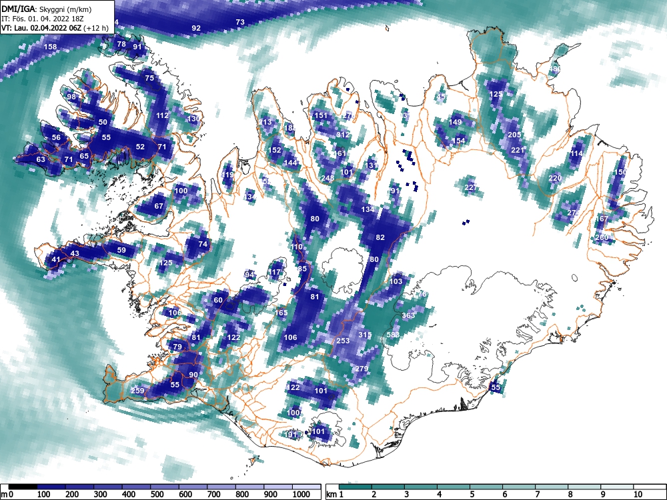Click the visibility value "73" on the map
The width and height of the screenshot is (667, 500).
tap(240, 22)
